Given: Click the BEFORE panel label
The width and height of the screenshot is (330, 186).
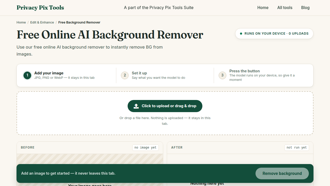Looking at the screenshot, I should coord(28,148).
